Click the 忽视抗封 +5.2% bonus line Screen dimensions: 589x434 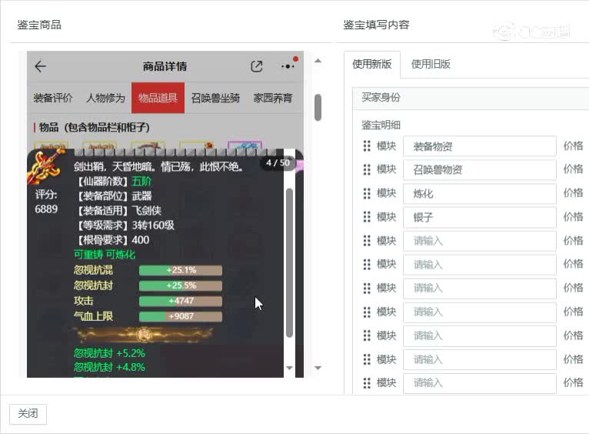coord(109,353)
